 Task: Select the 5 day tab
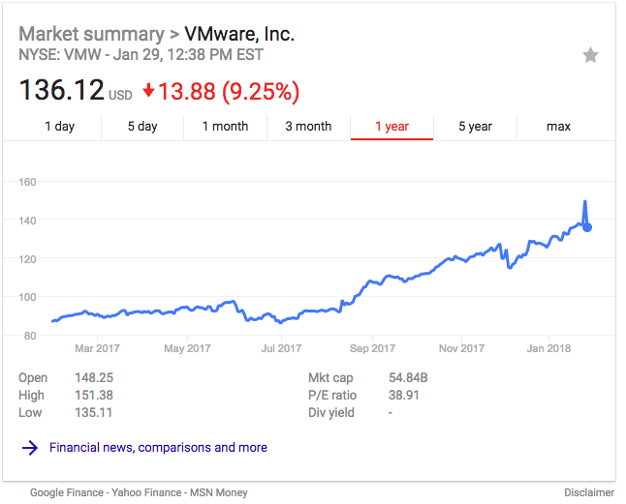(x=142, y=127)
